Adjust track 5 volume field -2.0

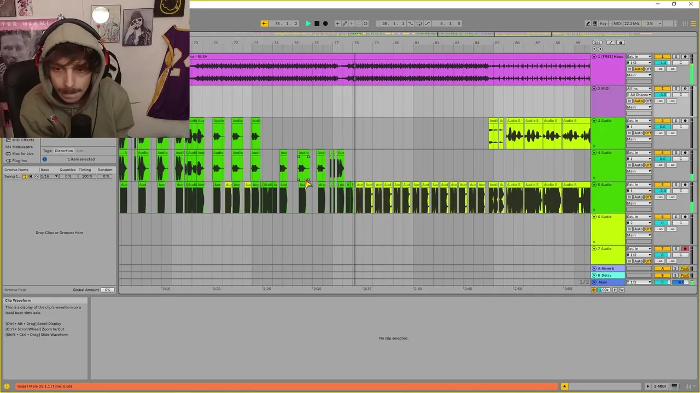point(662,191)
